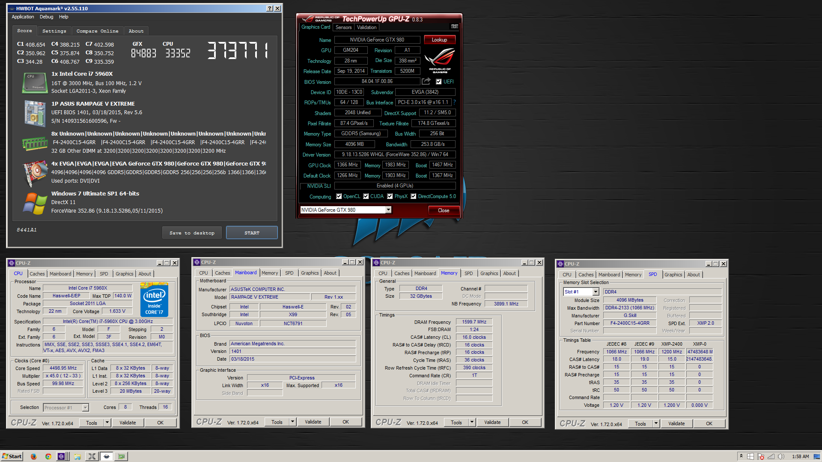Viewport: 822px width, 462px height.
Task: Click the Windows Start button
Action: click(12, 456)
